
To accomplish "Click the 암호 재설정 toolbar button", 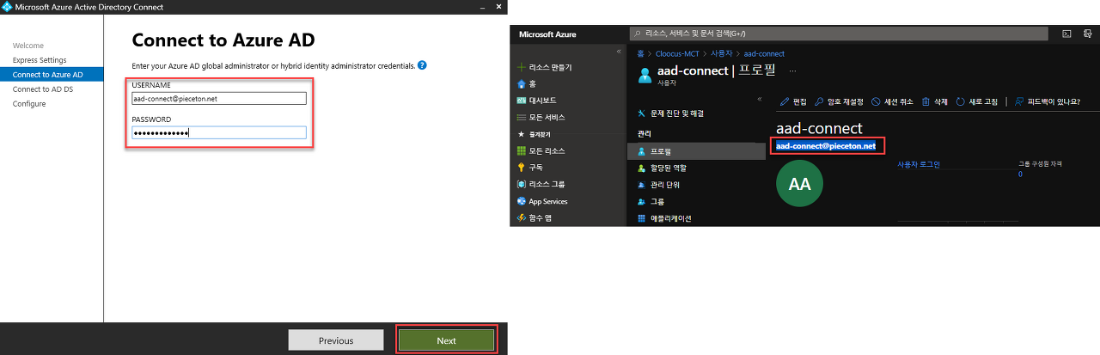I will point(840,101).
